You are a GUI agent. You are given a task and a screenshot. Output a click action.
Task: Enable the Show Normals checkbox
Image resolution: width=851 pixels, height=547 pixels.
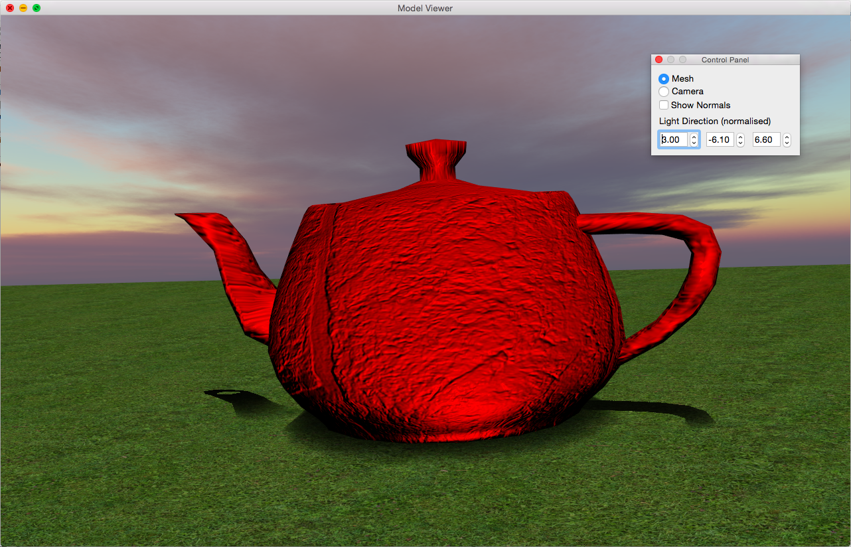(664, 106)
